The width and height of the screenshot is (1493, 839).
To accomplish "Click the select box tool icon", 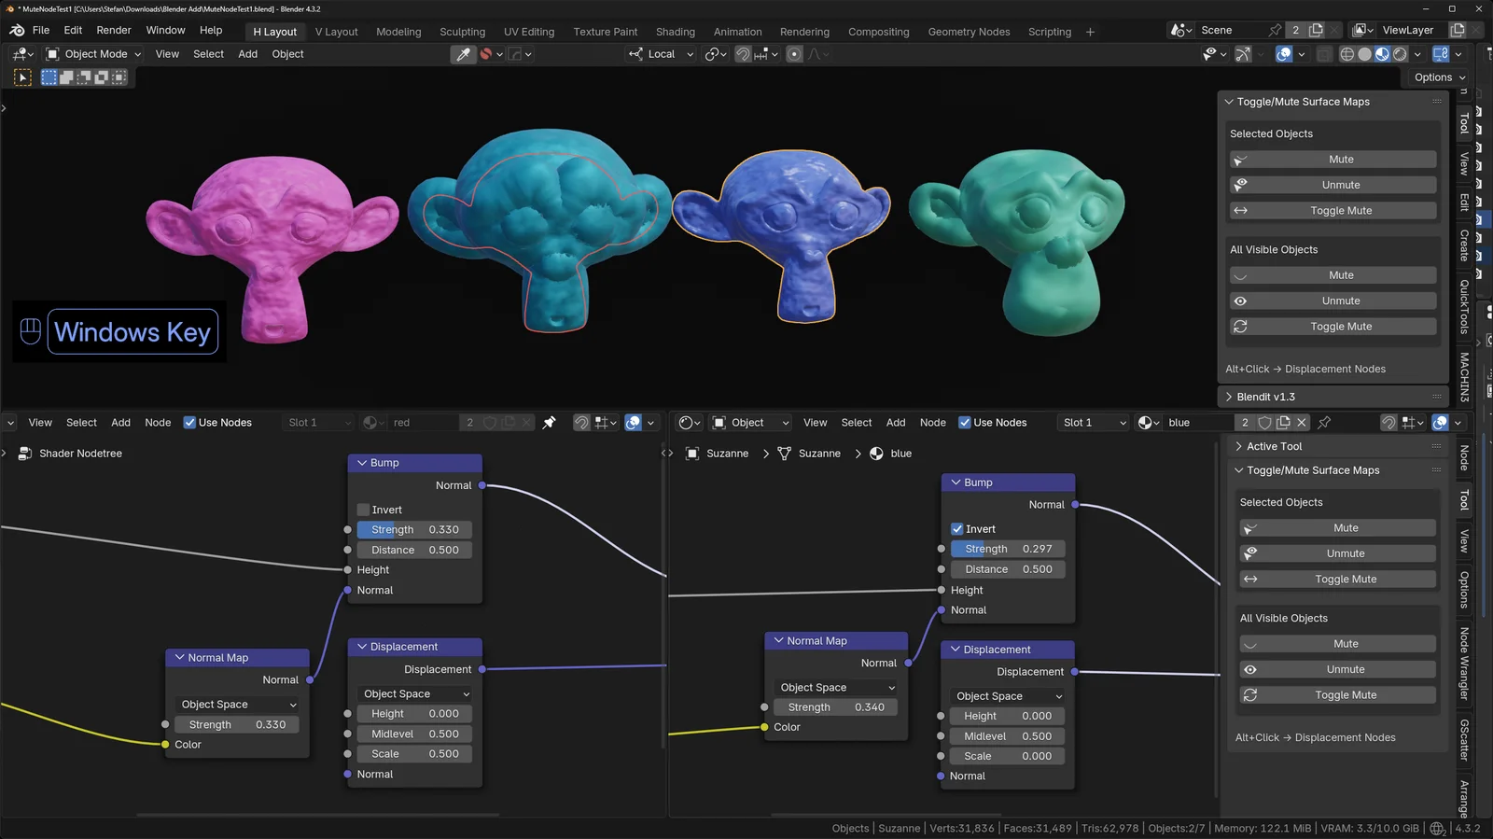I will pos(22,77).
